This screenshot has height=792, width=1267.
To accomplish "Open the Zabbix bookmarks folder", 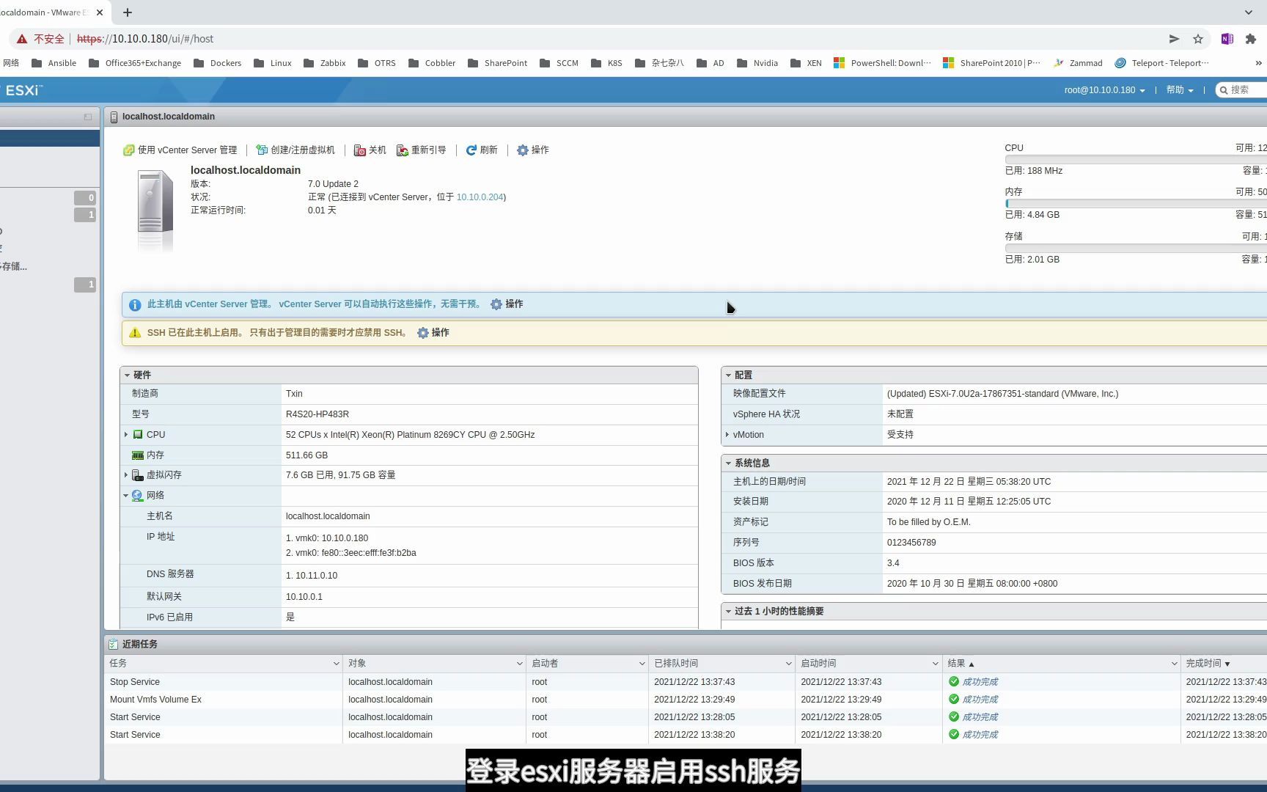I will pyautogui.click(x=325, y=63).
